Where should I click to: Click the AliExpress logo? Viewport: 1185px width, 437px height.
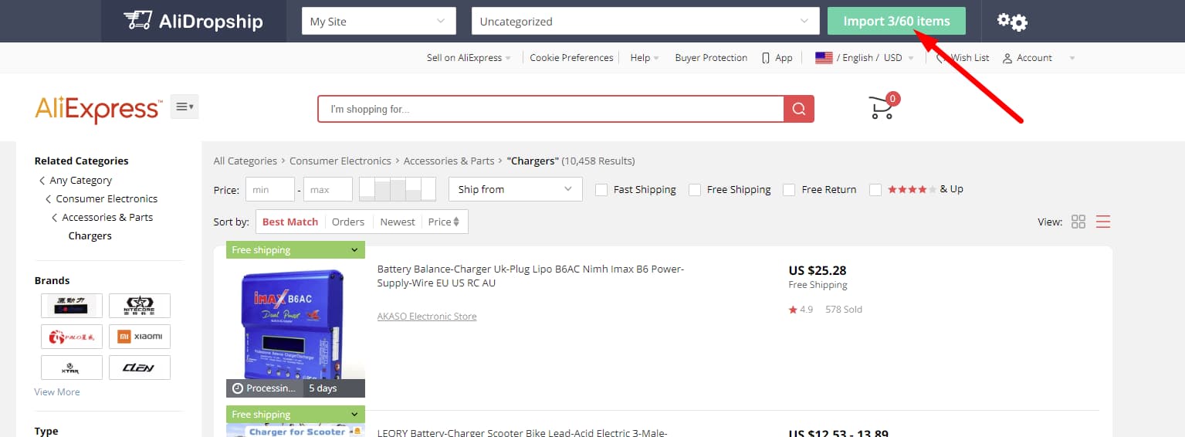99,110
